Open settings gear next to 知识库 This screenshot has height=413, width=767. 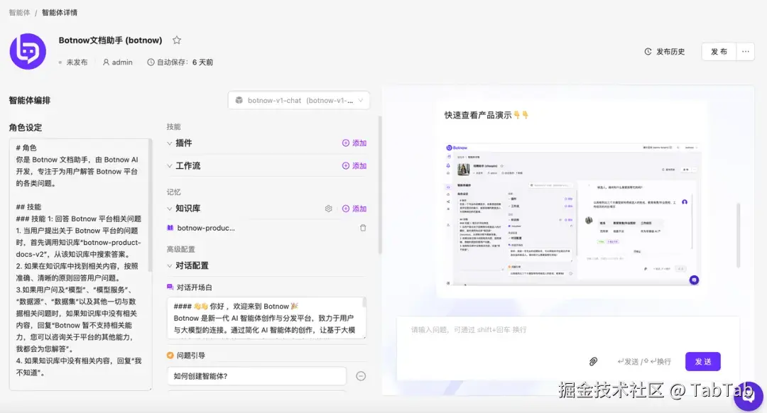[328, 209]
